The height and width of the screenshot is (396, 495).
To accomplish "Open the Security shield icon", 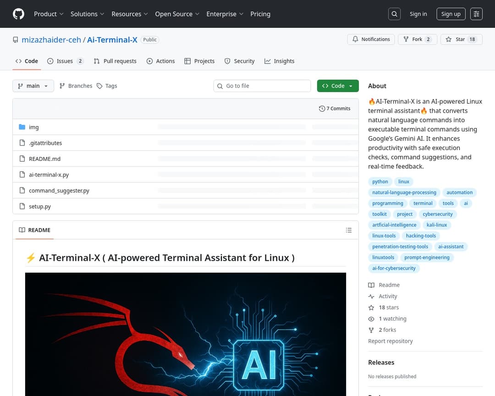I will tap(227, 61).
